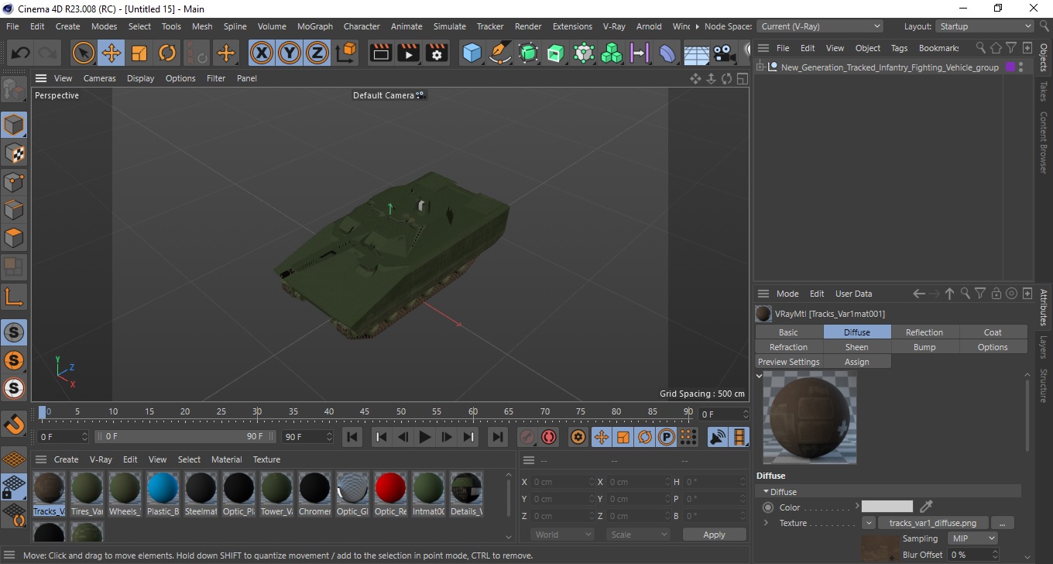Render active view clapboard icon
The height and width of the screenshot is (564, 1053).
(381, 53)
